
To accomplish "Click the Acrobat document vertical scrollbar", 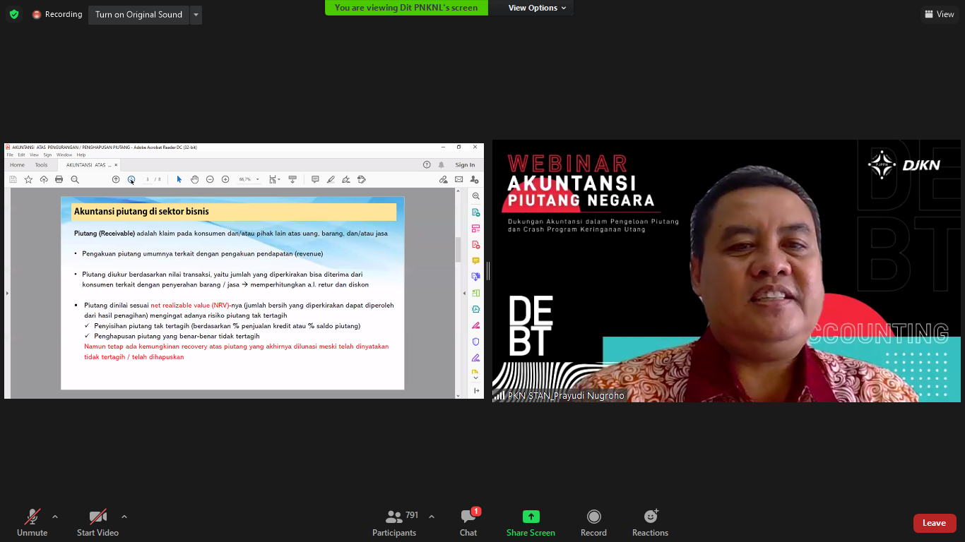I will pos(458,251).
